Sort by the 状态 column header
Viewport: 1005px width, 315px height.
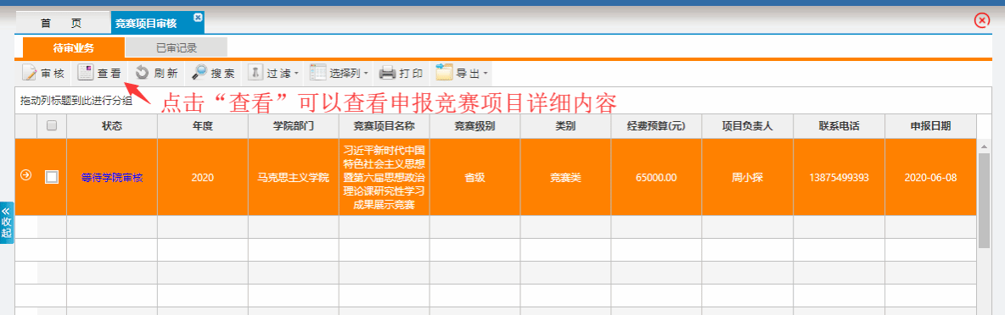tap(112, 126)
